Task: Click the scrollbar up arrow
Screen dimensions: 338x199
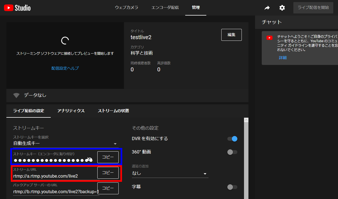Action: [246, 120]
